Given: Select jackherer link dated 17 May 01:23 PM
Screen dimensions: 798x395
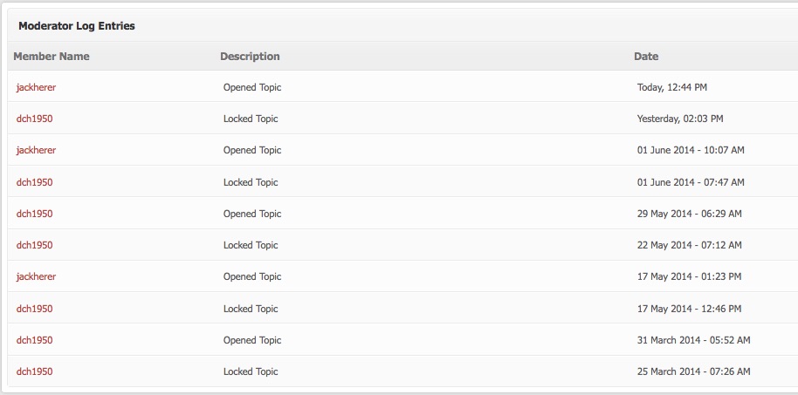Looking at the screenshot, I should tap(36, 277).
